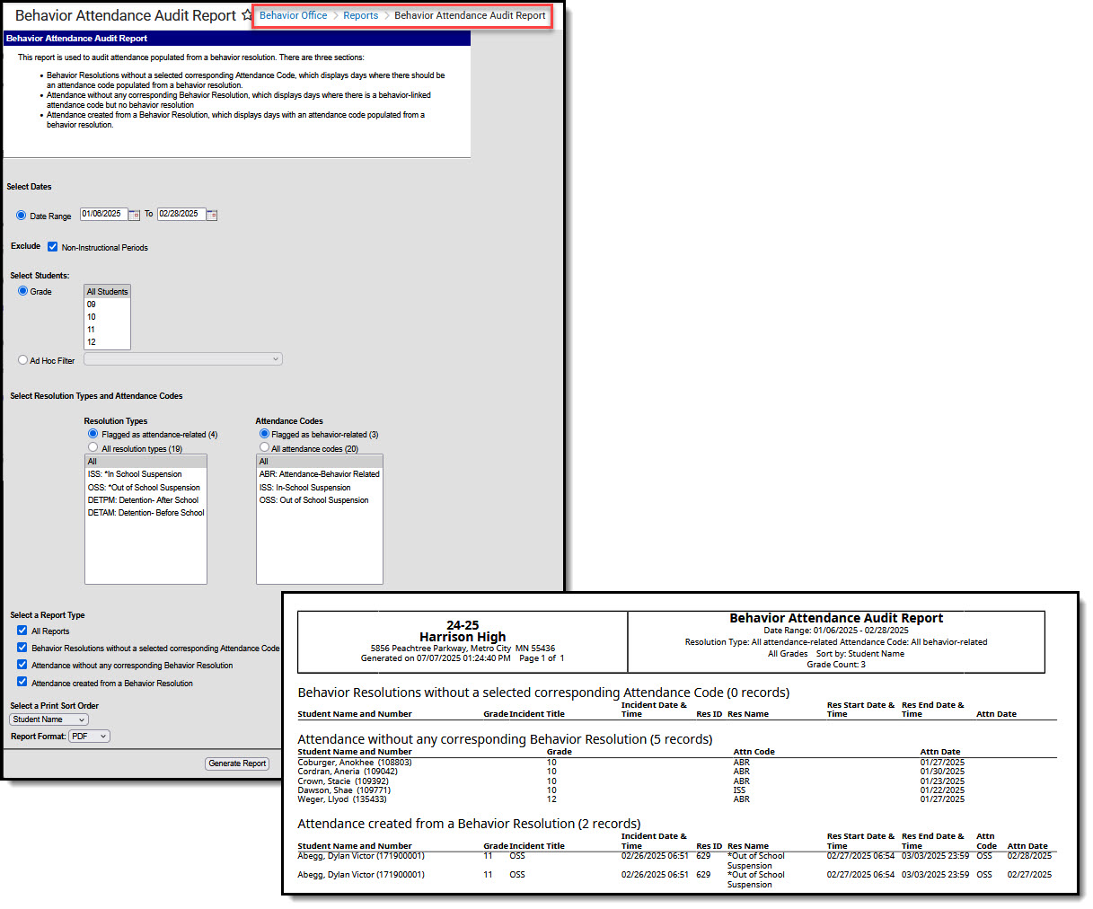Open the end date calendar picker
Viewport: 1093px width, 909px height.
tap(212, 215)
